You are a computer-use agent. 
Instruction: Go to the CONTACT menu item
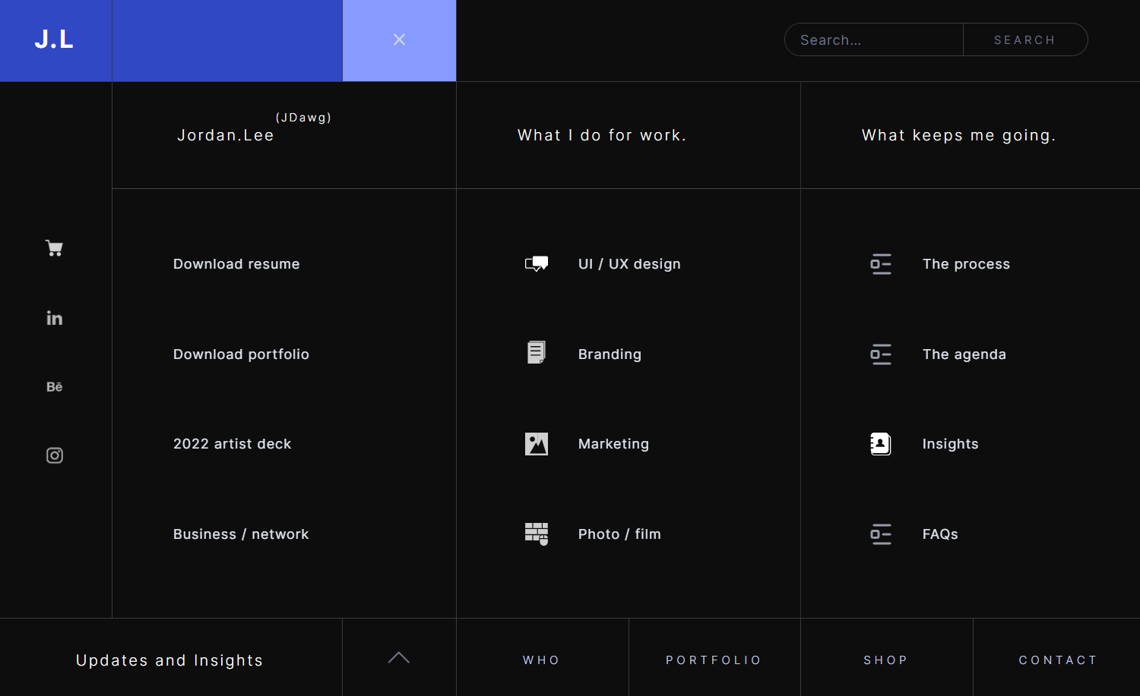[1058, 660]
